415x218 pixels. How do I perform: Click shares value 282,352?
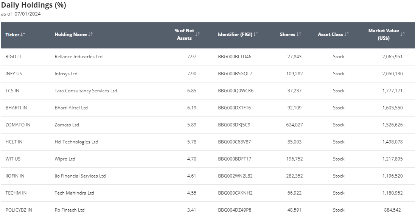[x=294, y=176]
